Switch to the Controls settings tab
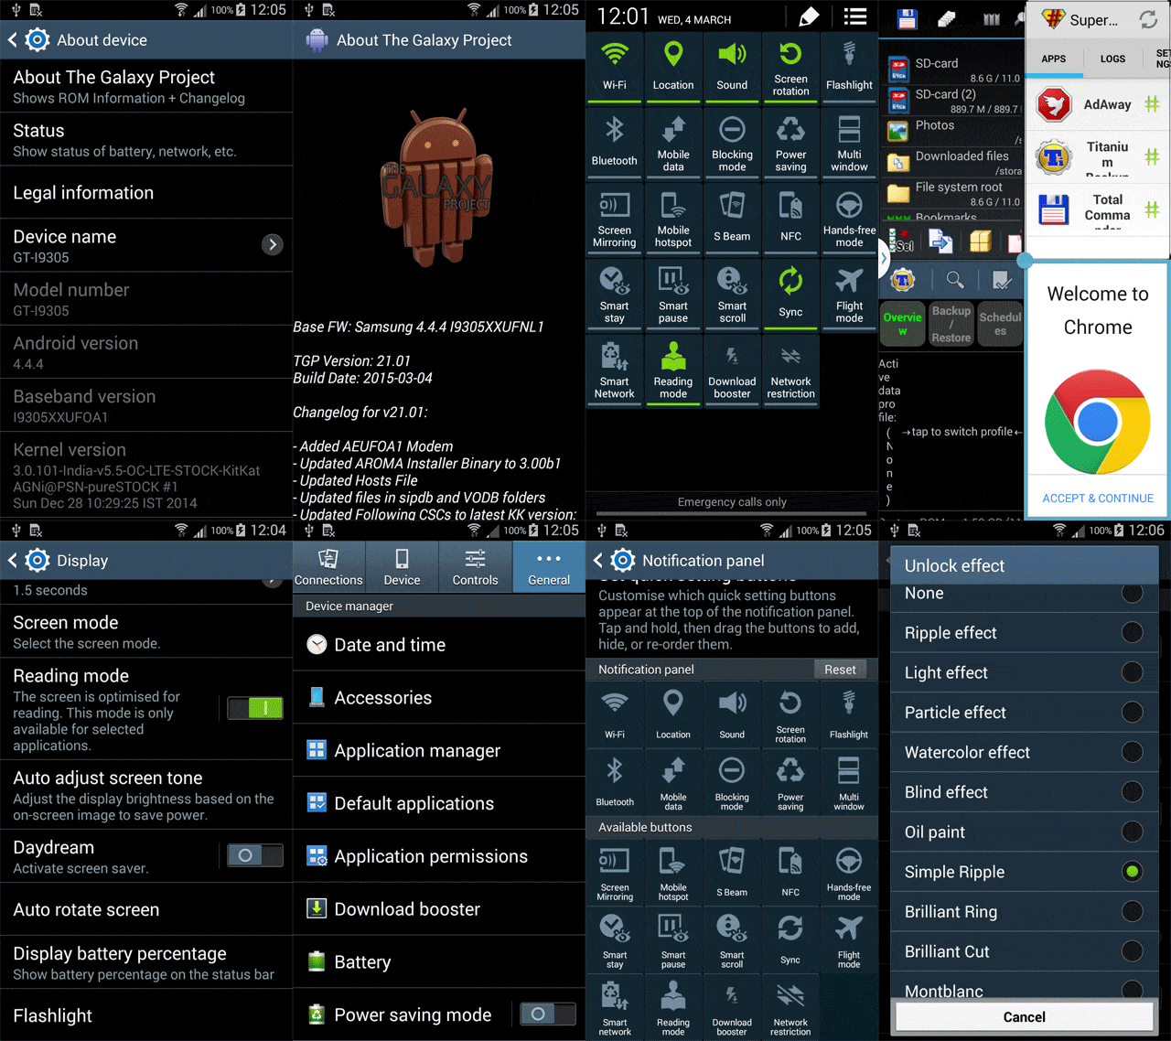This screenshot has height=1041, width=1171. 475,567
